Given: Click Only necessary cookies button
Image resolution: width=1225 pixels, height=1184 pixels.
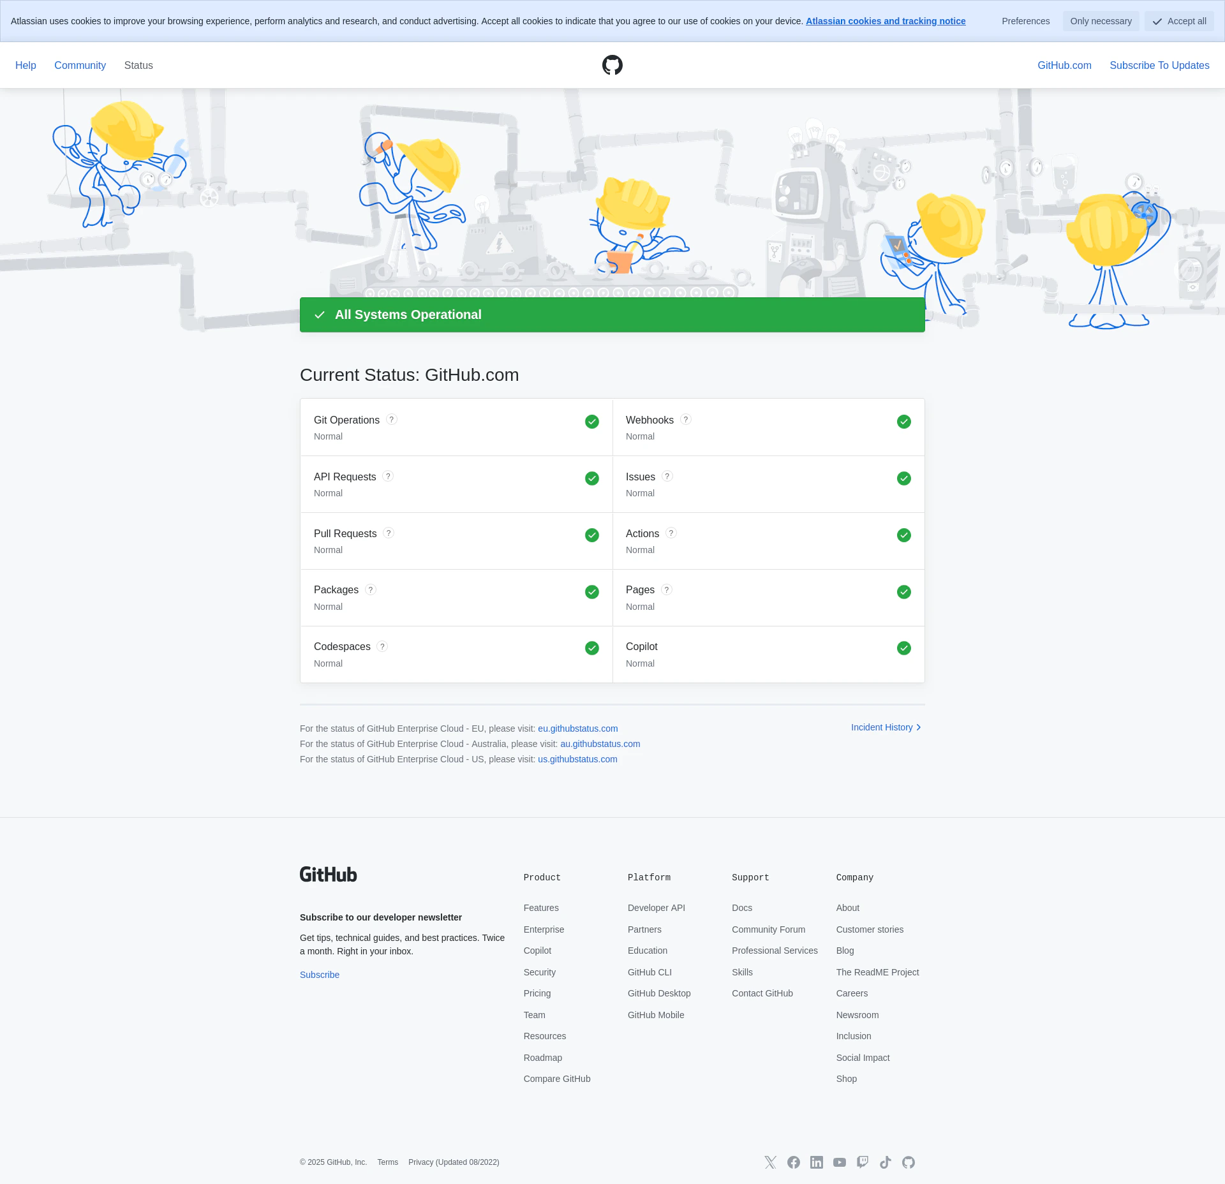Looking at the screenshot, I should [x=1101, y=21].
